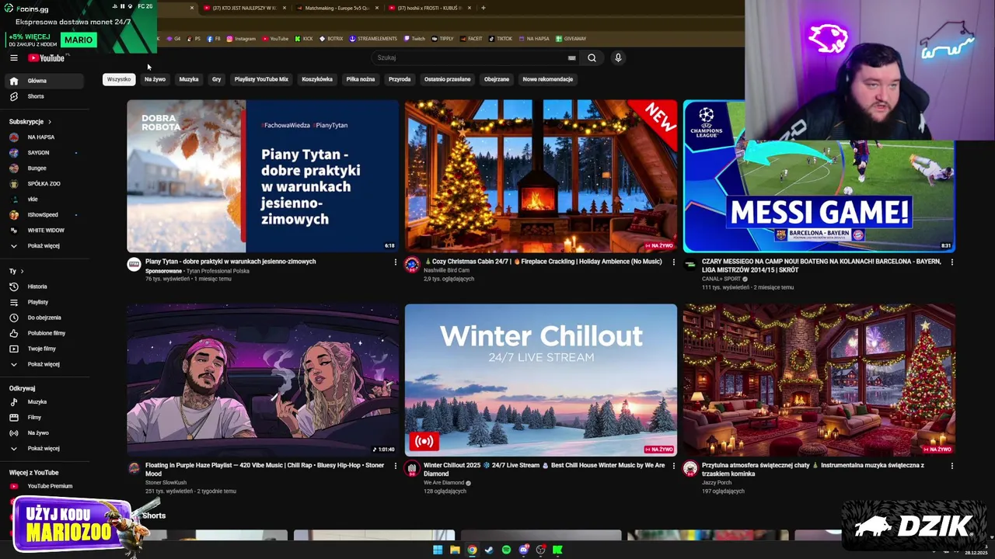This screenshot has height=559, width=995.
Task: Open a new browser tab
Action: point(484,8)
